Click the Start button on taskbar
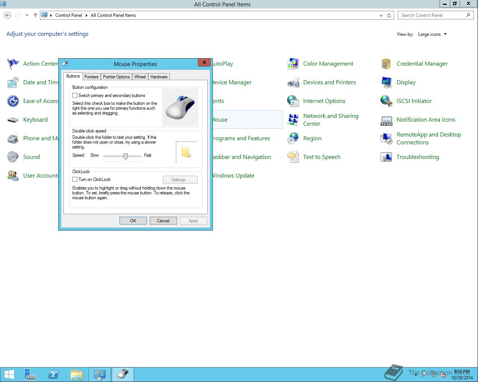The width and height of the screenshot is (478, 382). tap(9, 375)
